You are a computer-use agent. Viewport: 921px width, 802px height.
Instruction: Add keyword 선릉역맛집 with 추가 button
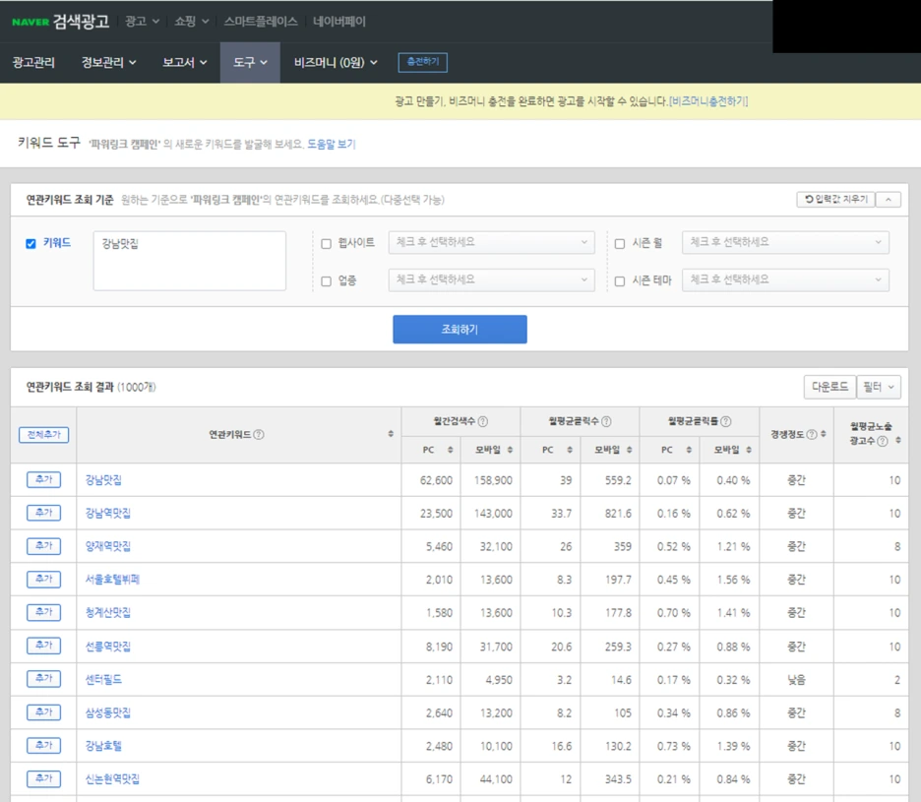[44, 646]
